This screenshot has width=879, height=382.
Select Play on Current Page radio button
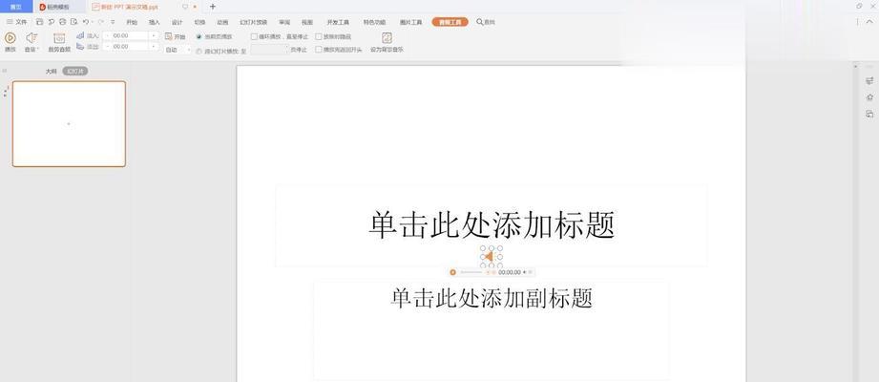[x=199, y=36]
